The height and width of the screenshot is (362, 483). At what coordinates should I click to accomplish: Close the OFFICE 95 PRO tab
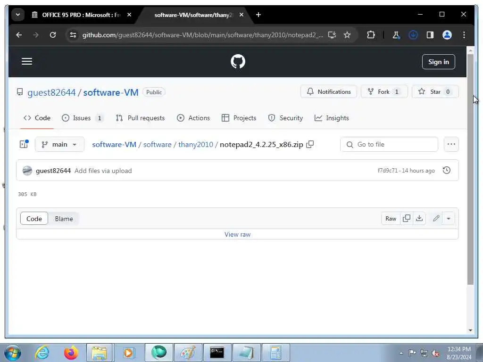point(129,15)
